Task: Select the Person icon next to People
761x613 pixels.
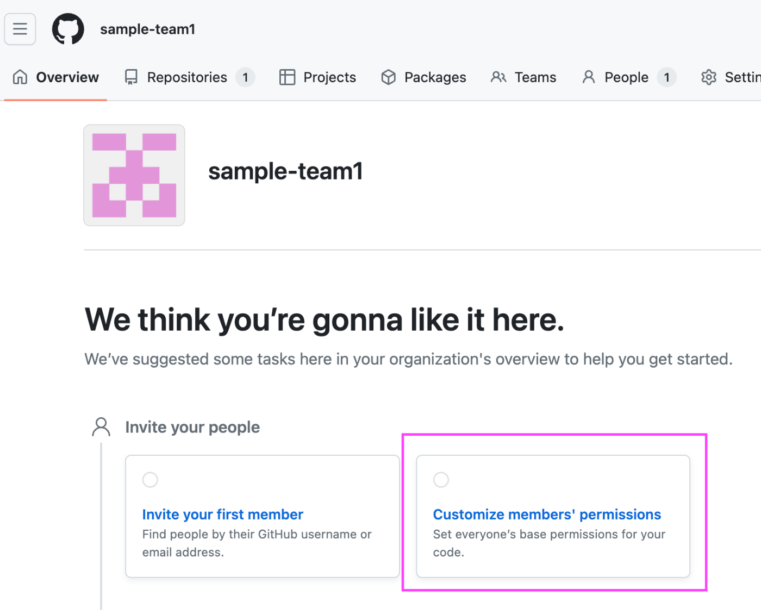Action: pos(589,77)
